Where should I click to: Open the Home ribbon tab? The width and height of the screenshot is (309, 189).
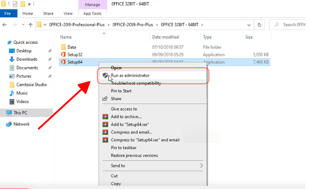(x=28, y=13)
